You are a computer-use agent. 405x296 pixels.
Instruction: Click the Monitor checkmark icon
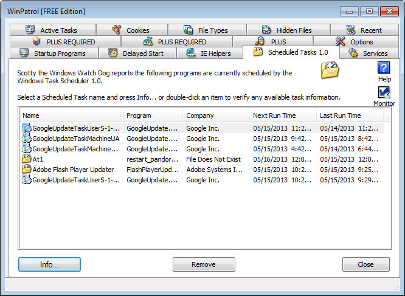(x=384, y=92)
